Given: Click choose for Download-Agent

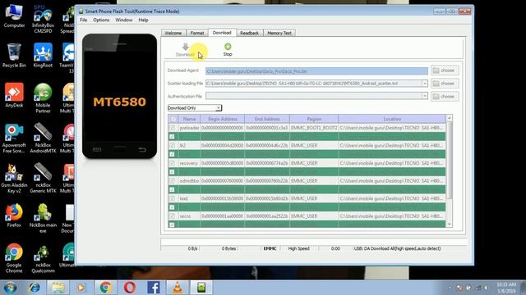Looking at the screenshot, I should (445, 70).
